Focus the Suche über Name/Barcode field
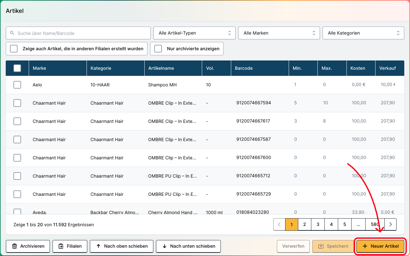The width and height of the screenshot is (410, 256). pyautogui.click(x=78, y=33)
